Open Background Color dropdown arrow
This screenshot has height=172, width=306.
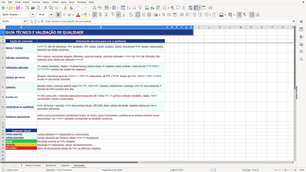89,15
